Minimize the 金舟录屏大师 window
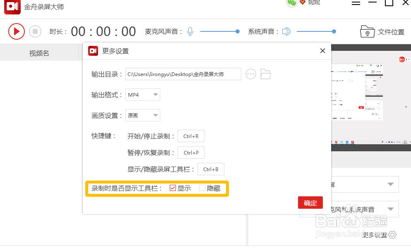The image size is (411, 248). pyautogui.click(x=372, y=2)
